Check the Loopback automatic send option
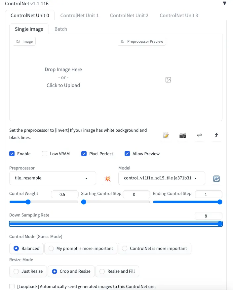 pos(12,286)
